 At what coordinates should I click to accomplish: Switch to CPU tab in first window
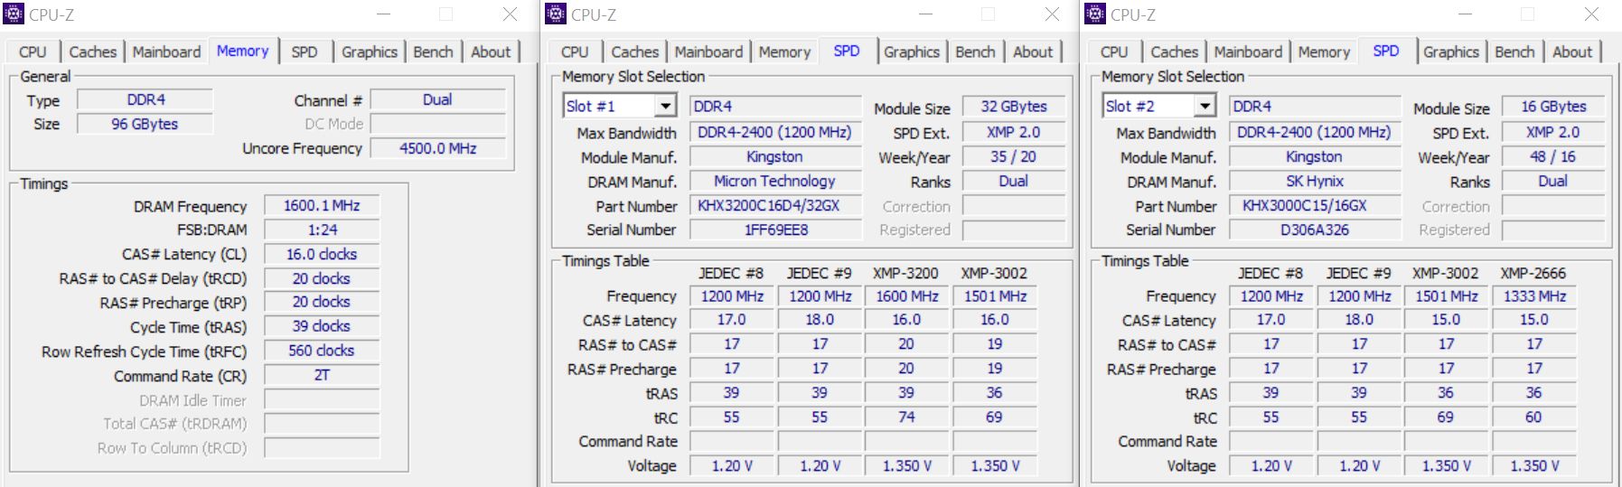coord(33,52)
